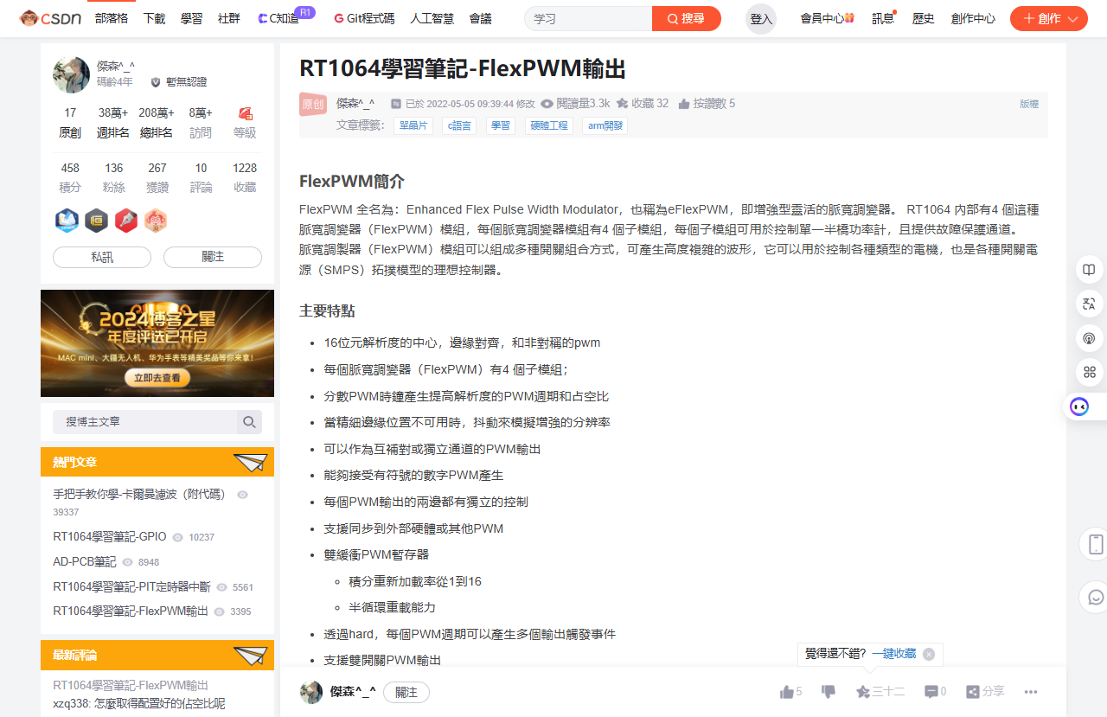Click the four-squares grid icon on right rail
1107x717 pixels.
[x=1089, y=372]
